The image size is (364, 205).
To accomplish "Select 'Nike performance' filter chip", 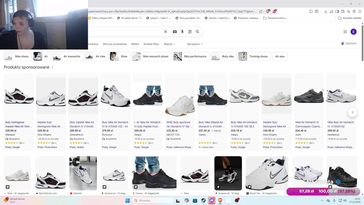I will point(191,56).
